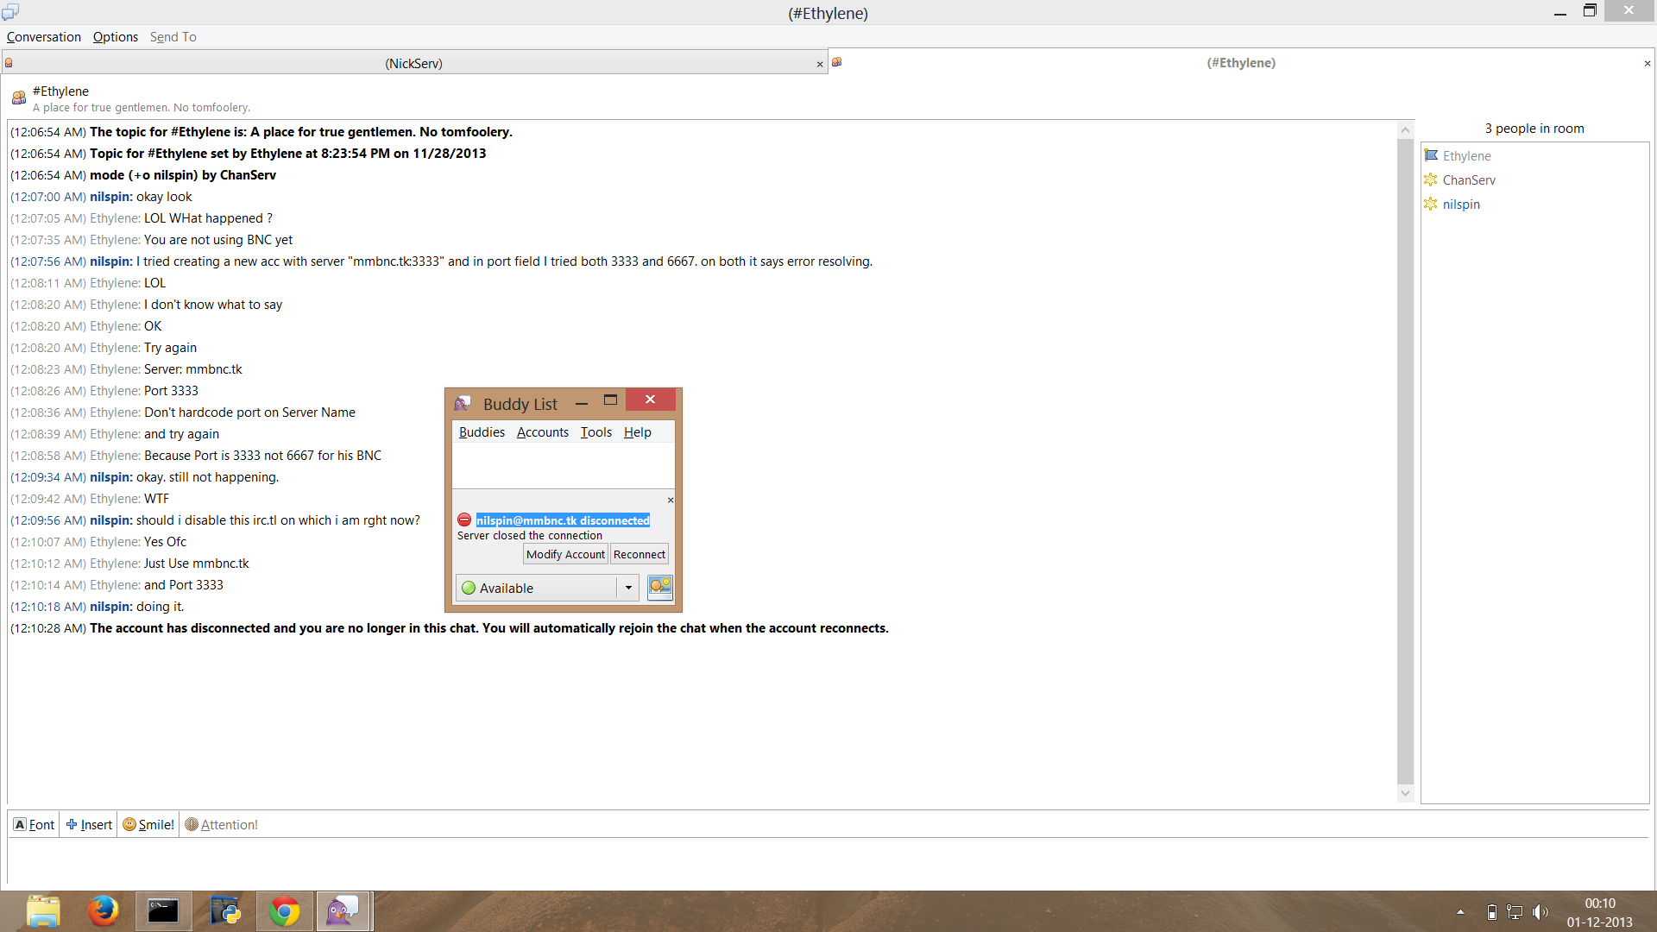Open the Accounts menu in Buddy List
This screenshot has height=932, width=1657.
(x=543, y=432)
